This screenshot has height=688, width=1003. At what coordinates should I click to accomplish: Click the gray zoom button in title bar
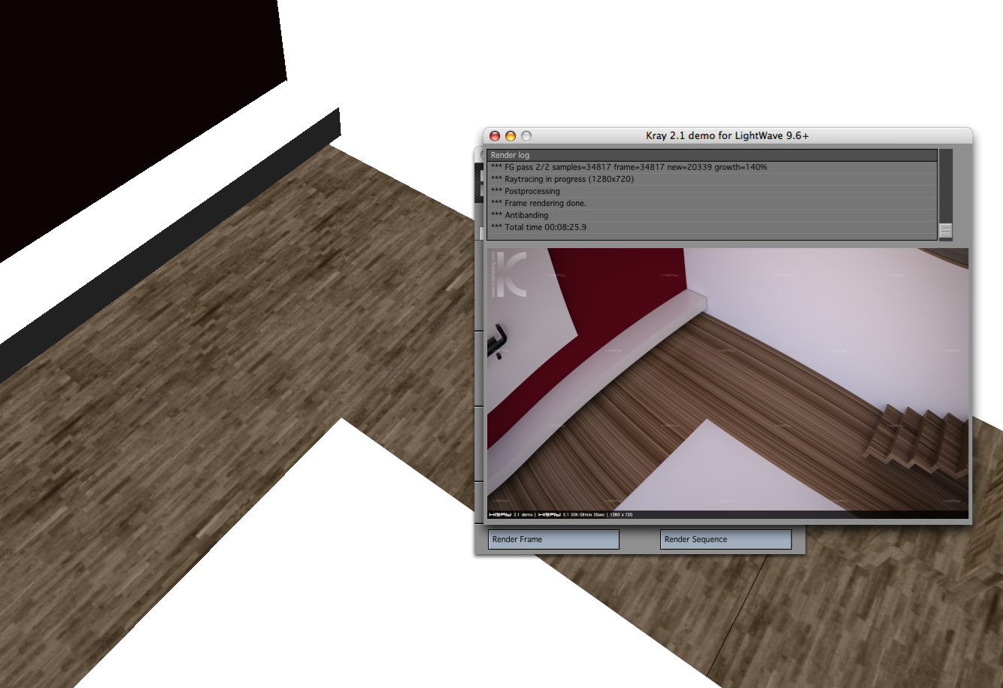point(526,136)
